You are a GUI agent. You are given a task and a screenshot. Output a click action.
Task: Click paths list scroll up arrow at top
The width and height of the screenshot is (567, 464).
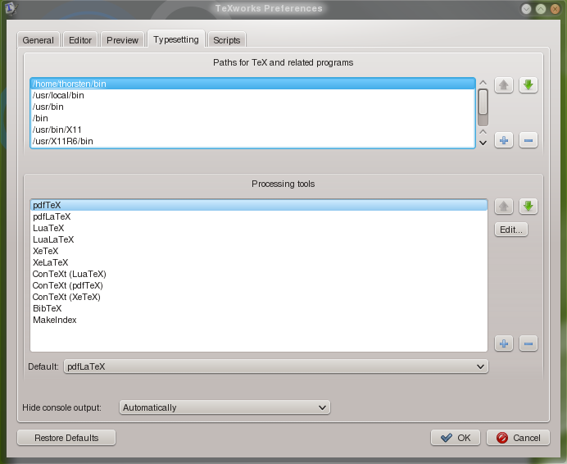pos(483,83)
